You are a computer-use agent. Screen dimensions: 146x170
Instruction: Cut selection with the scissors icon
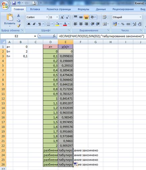click(x=19, y=15)
